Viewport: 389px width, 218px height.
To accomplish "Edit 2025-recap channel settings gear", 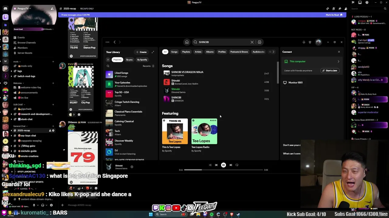I will [x=53, y=130].
